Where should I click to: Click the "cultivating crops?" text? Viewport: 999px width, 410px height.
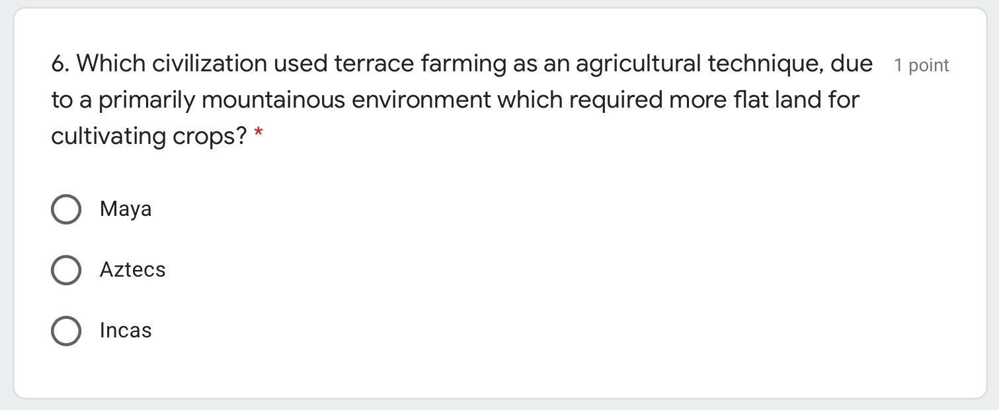[148, 137]
